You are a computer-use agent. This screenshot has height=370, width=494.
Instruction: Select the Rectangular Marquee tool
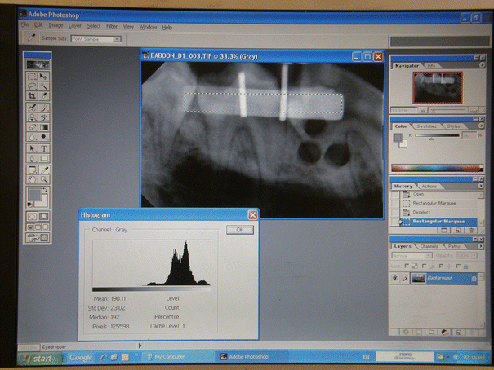click(x=31, y=77)
